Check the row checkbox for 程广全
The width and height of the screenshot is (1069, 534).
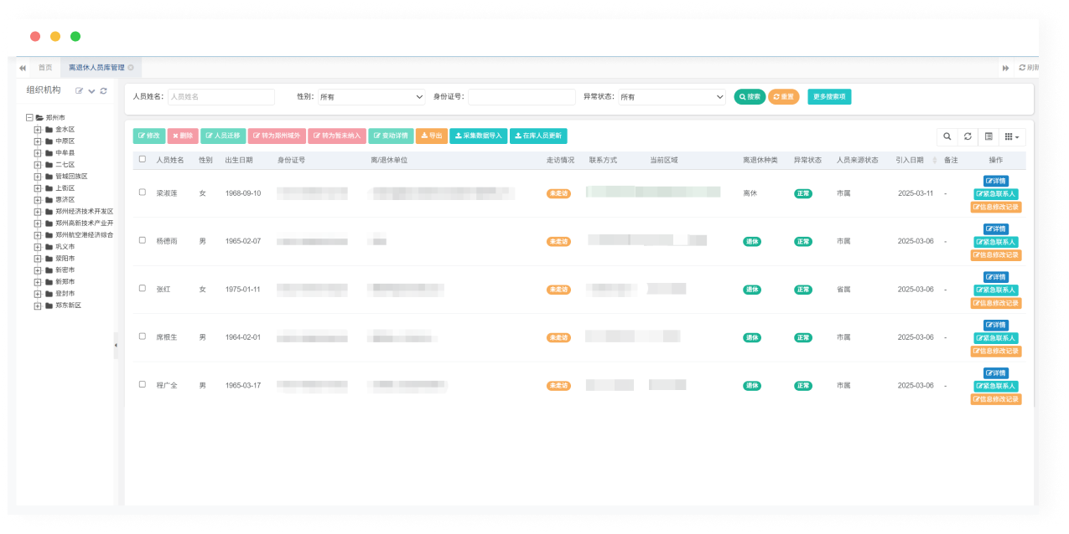click(x=142, y=384)
